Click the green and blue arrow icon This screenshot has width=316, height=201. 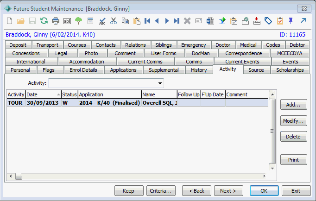[x=222, y=21]
